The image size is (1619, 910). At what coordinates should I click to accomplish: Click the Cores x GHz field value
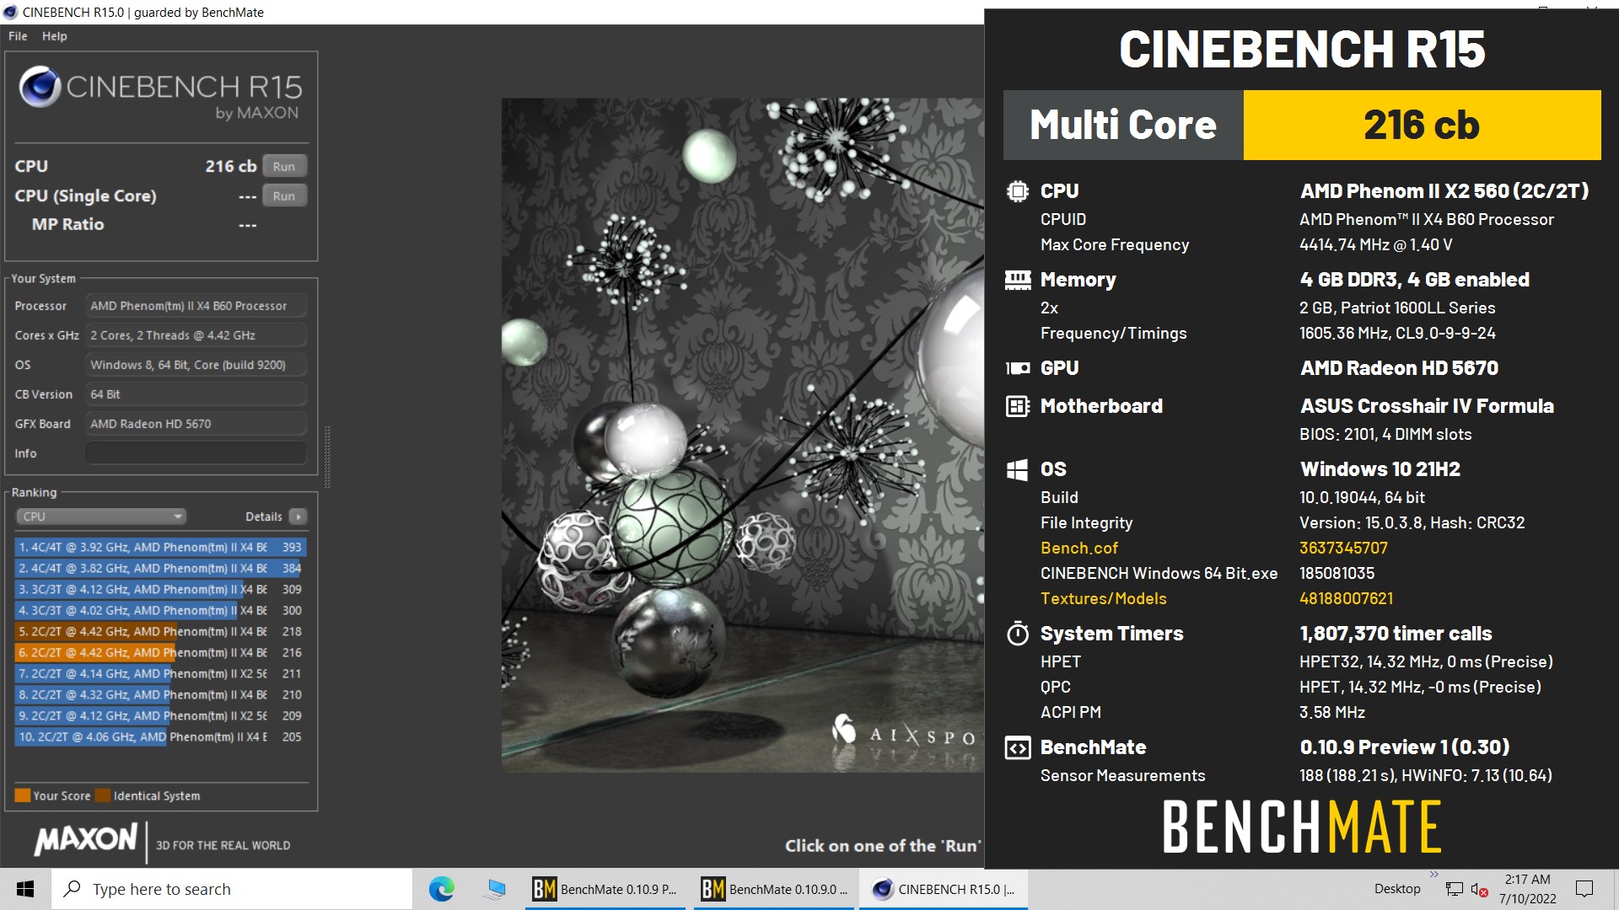point(196,335)
